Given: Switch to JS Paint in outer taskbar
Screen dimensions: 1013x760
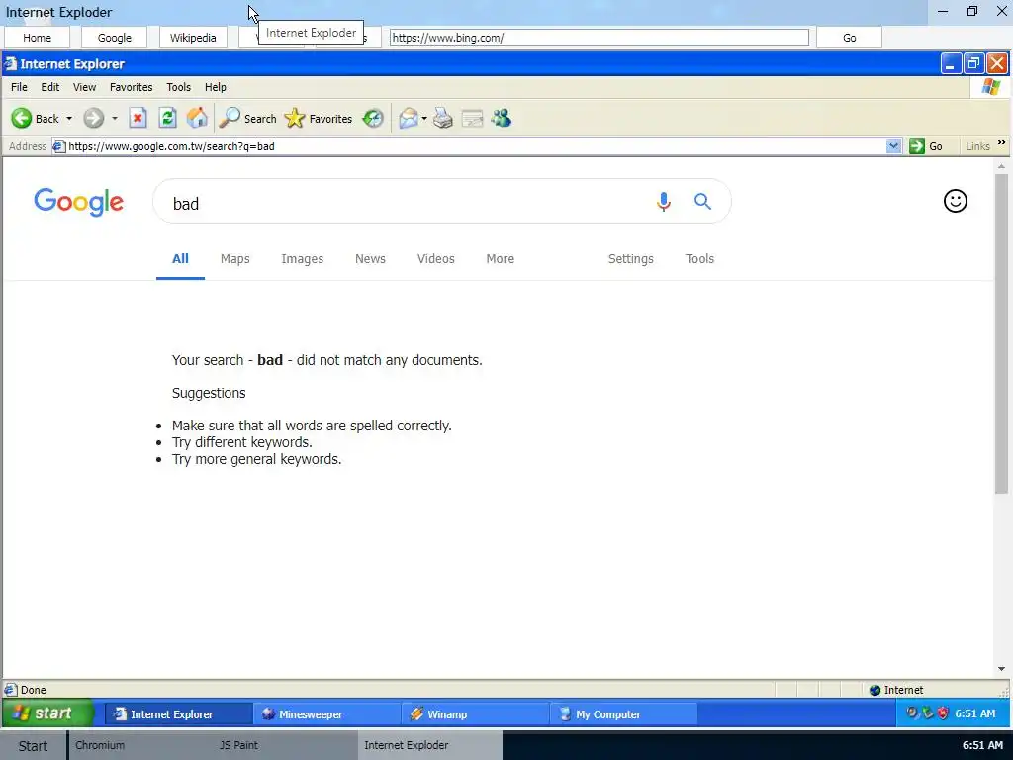Looking at the screenshot, I should (285, 745).
